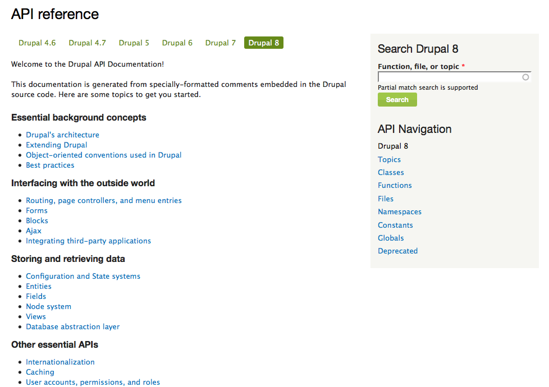The image size is (549, 387).
Task: Open Drupal's architecture page
Action: pyautogui.click(x=62, y=135)
